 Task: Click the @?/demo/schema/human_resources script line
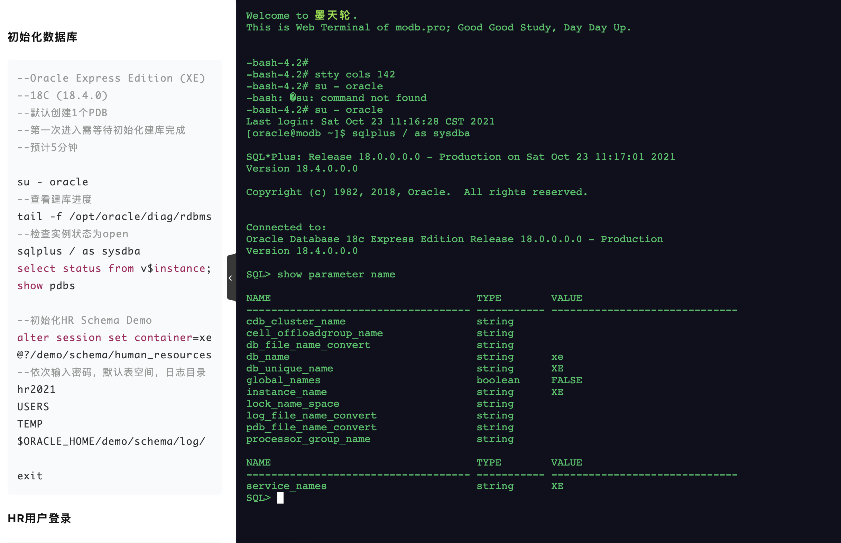tap(114, 355)
